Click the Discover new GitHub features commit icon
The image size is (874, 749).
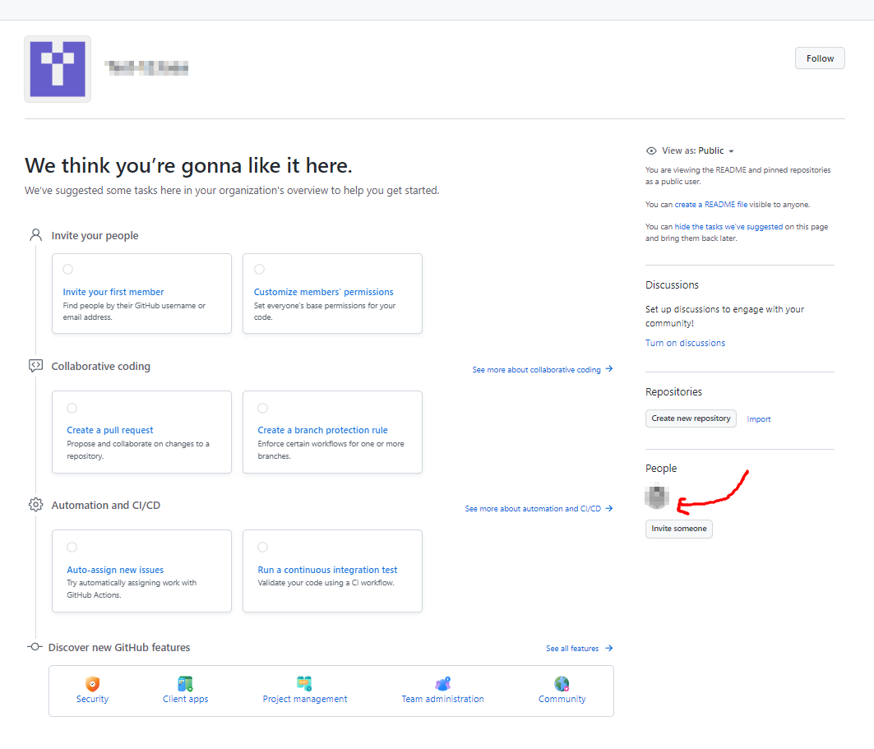point(35,647)
